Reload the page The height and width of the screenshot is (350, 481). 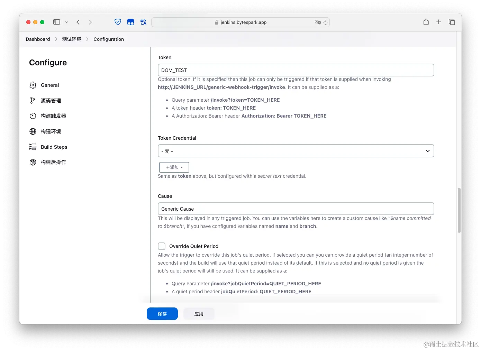(x=325, y=22)
